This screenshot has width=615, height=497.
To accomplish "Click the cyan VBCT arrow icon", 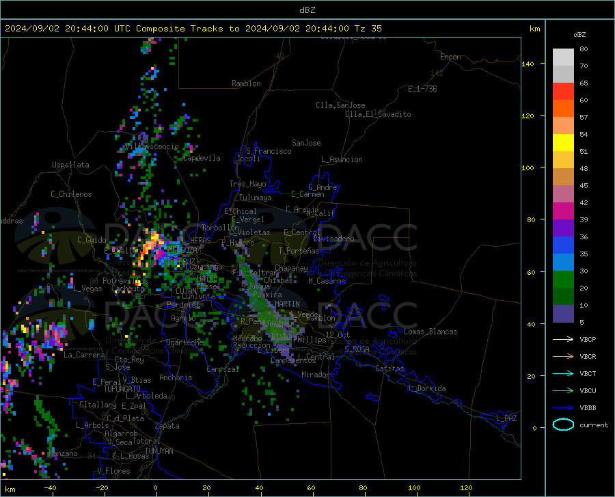I will click(563, 373).
